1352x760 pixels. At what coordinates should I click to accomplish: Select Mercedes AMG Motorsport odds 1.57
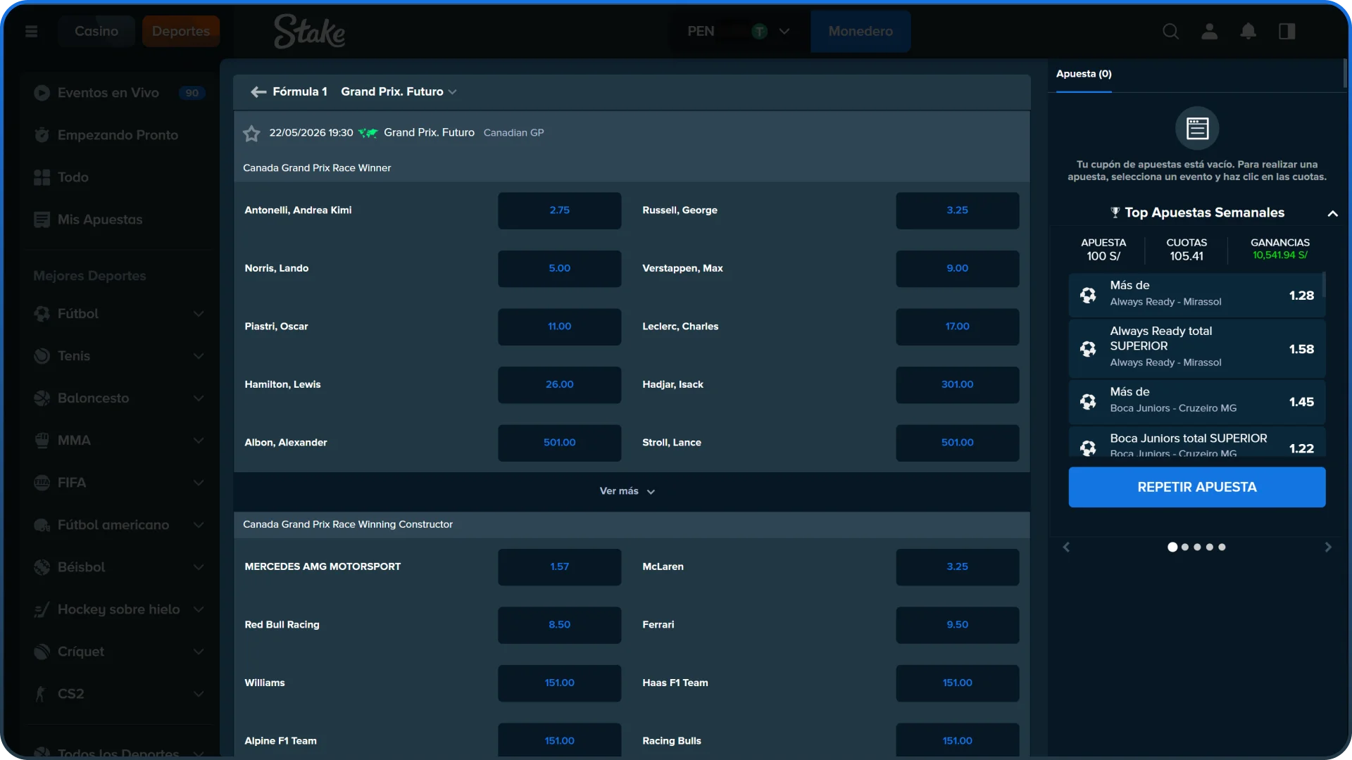(559, 567)
